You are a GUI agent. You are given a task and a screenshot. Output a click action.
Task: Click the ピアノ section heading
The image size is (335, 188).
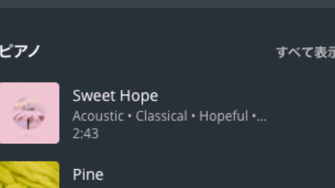point(20,51)
